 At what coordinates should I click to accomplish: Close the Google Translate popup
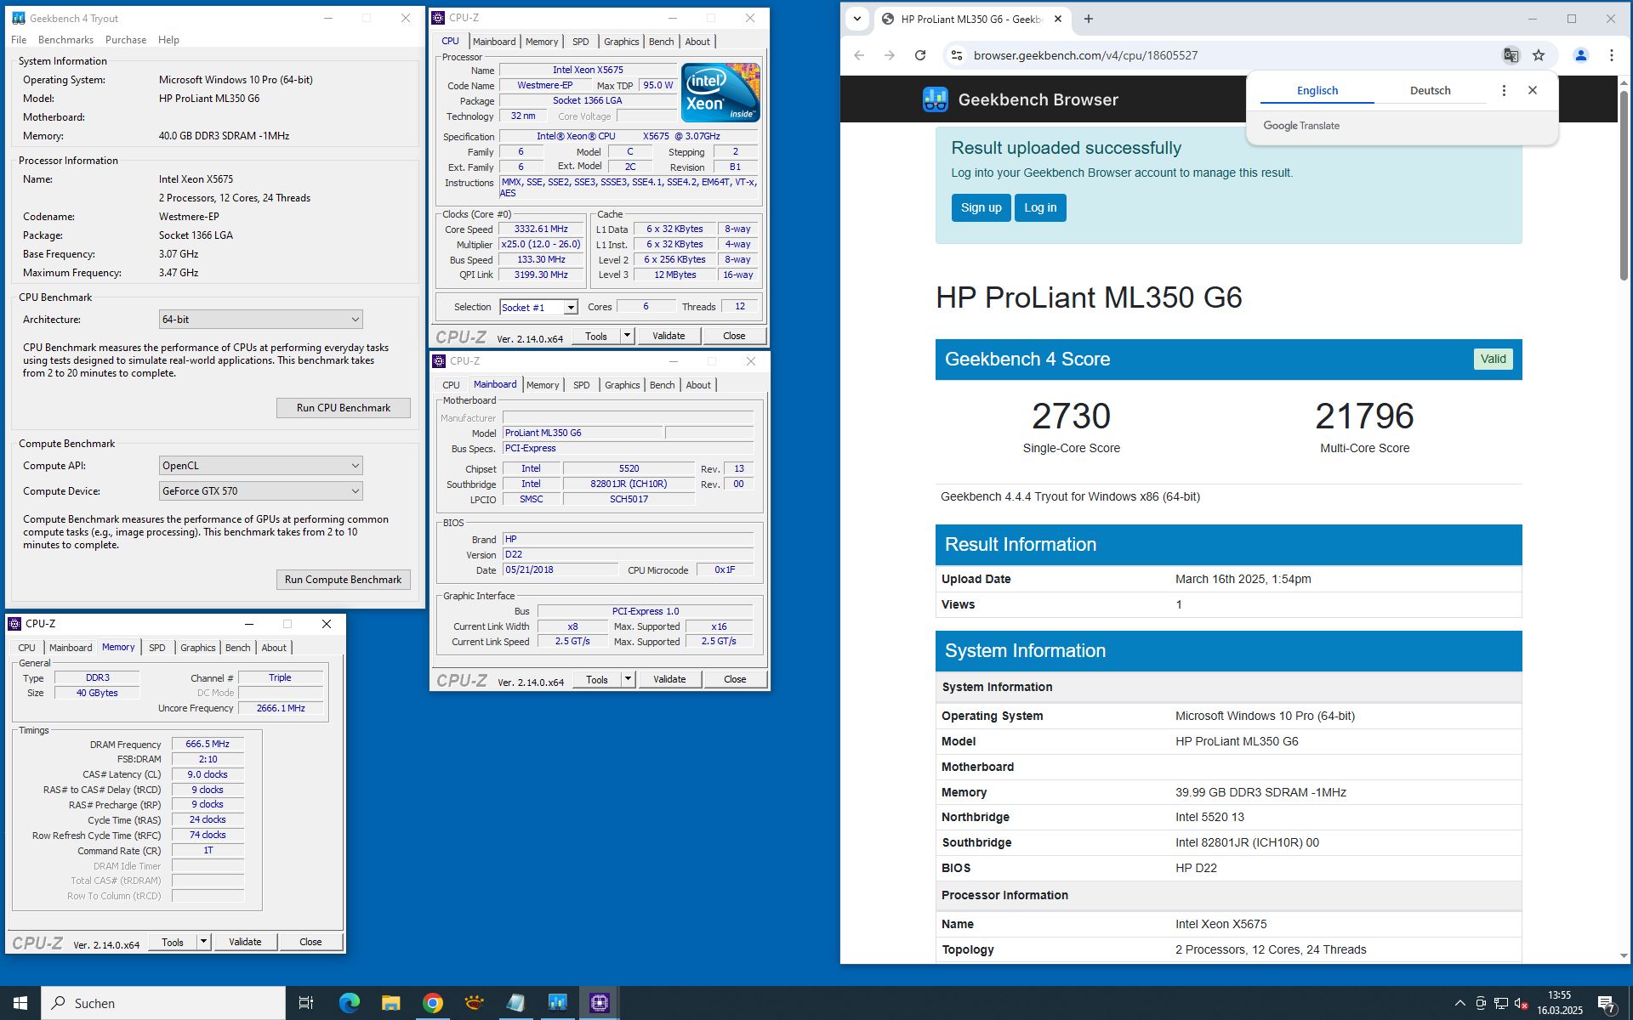pyautogui.click(x=1533, y=90)
